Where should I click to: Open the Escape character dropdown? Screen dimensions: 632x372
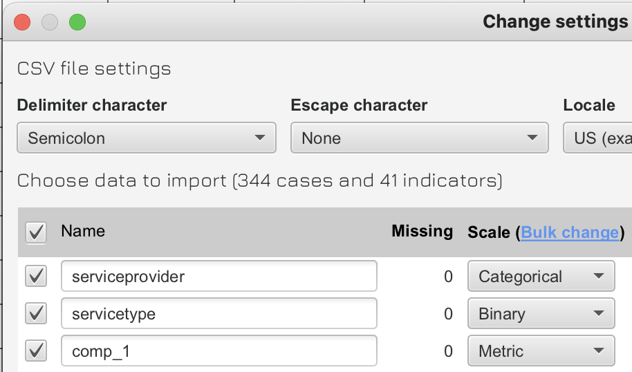click(419, 138)
